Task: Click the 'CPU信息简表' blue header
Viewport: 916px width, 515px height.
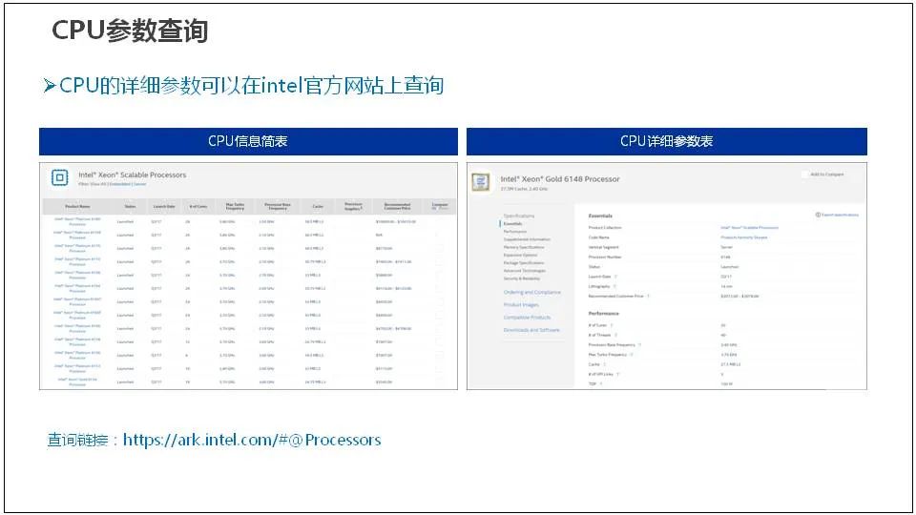Action: point(248,141)
